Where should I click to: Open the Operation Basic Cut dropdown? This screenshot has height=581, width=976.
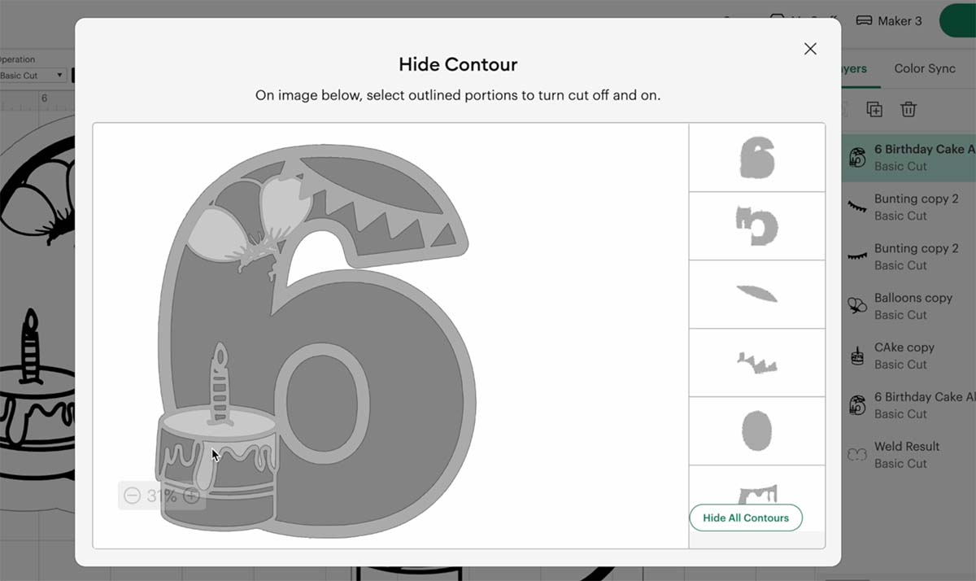point(33,76)
